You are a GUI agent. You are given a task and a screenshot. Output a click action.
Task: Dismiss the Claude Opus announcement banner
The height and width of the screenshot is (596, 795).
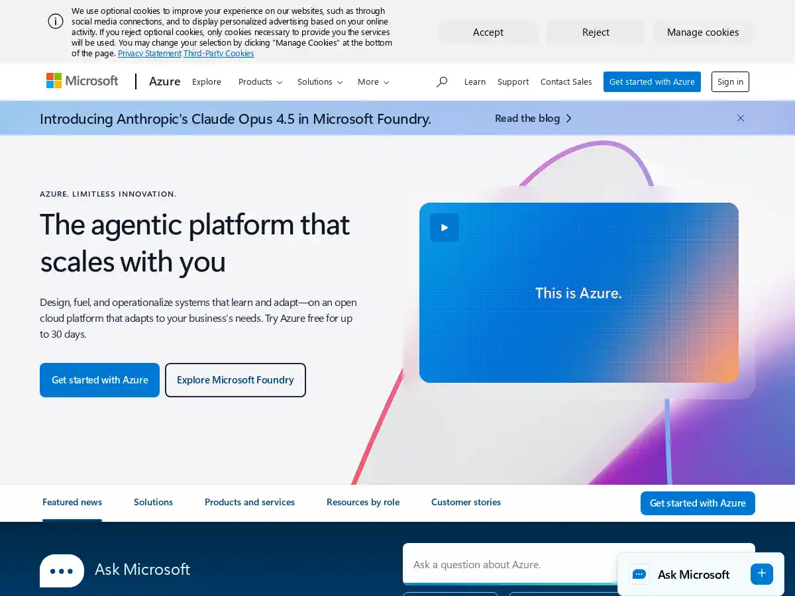pos(741,118)
